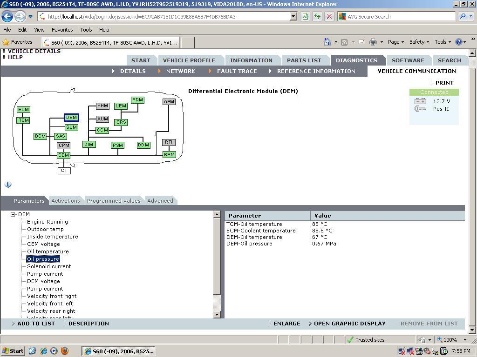Click the browser Back button
The height and width of the screenshot is (357, 477).
(x=7, y=16)
